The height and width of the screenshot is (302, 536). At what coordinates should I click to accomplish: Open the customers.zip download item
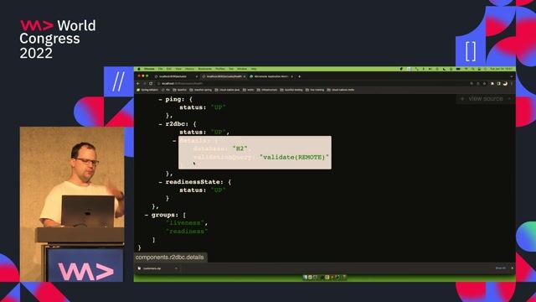152,268
